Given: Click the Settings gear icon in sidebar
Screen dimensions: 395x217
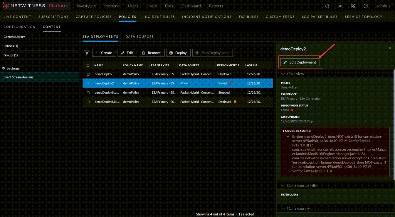Looking at the screenshot, I should pos(4,68).
